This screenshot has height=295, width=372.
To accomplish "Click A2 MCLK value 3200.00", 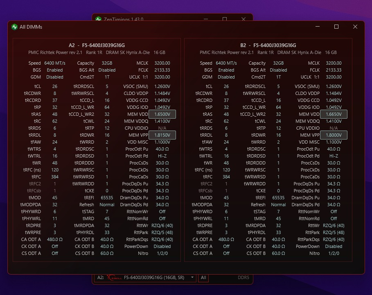I will (162, 63).
